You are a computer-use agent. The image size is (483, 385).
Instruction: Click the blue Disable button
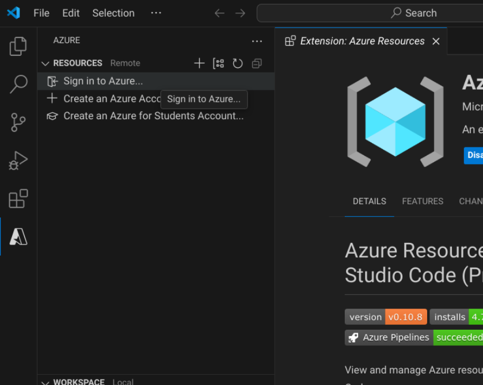coord(473,155)
